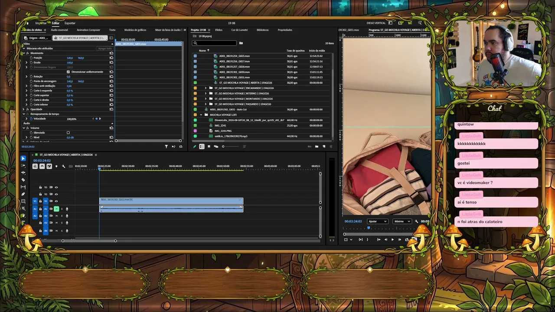Select the Selection arrow tool

(23, 159)
